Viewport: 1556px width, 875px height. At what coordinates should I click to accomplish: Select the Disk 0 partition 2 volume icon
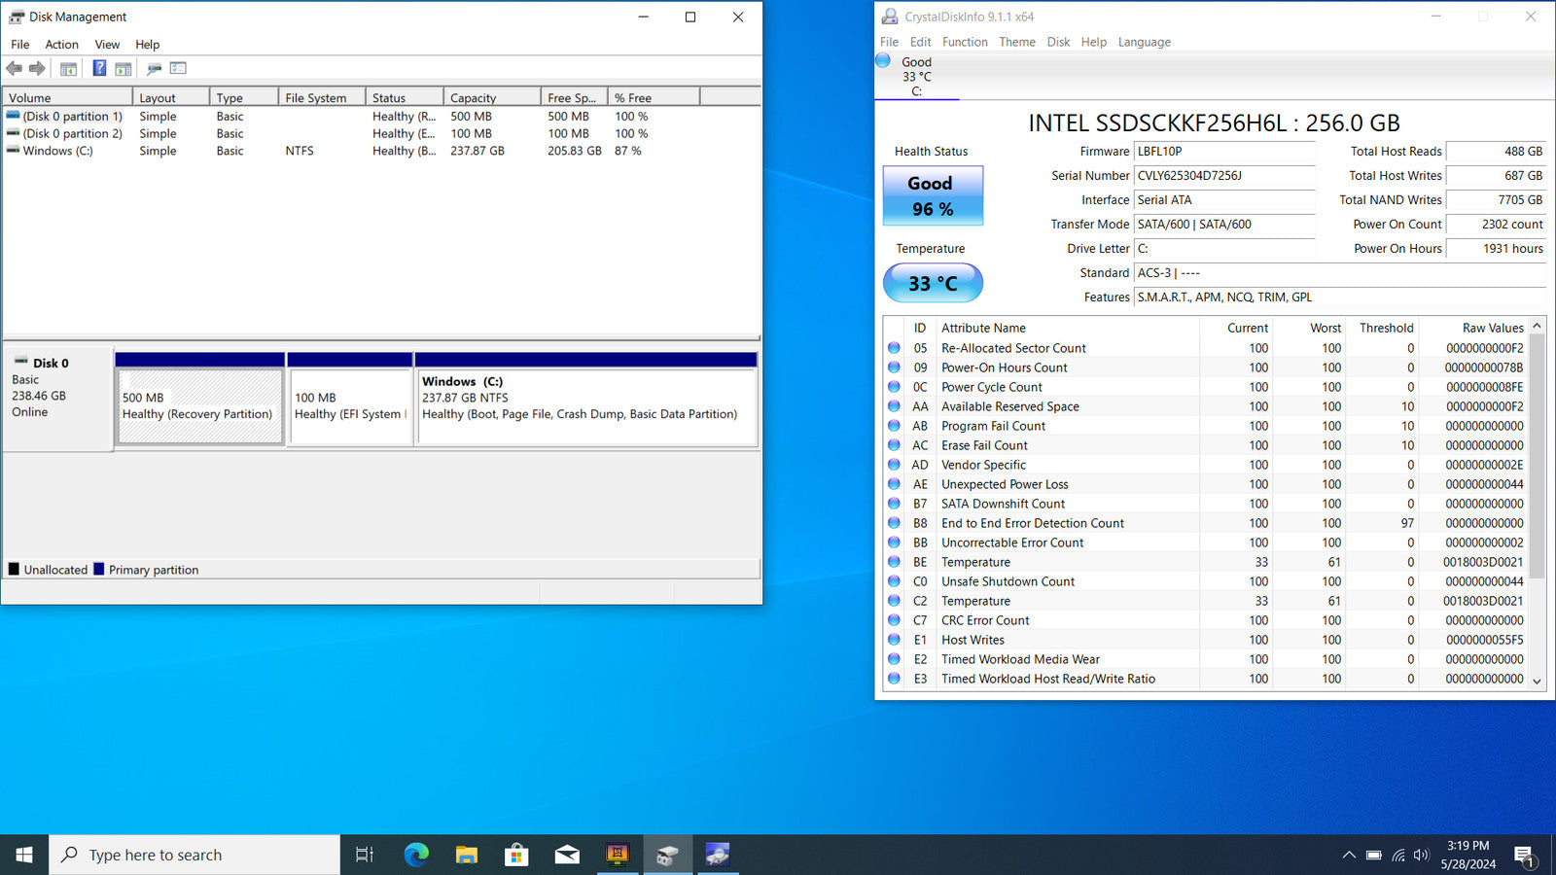coord(13,133)
